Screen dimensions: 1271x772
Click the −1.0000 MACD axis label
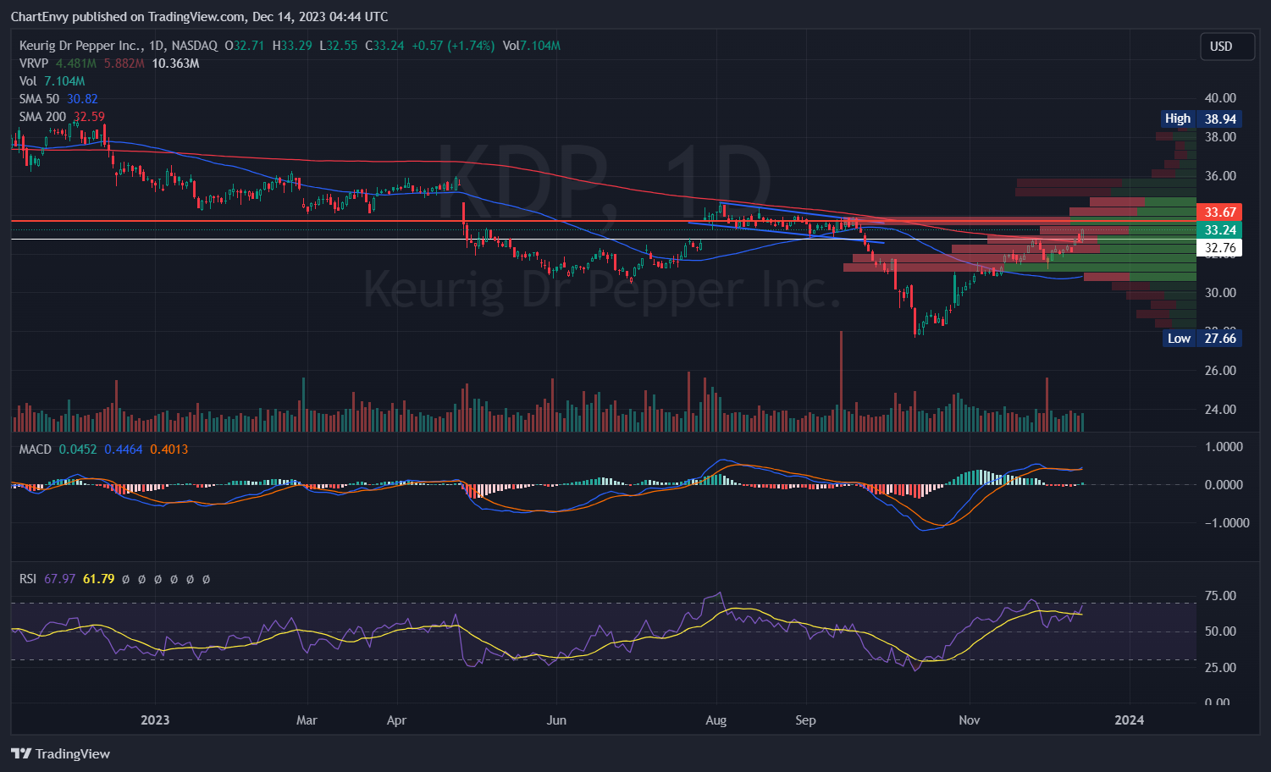1227,523
